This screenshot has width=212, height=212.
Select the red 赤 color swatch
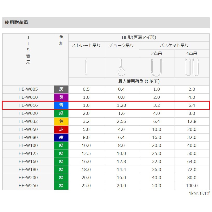coord(61,130)
